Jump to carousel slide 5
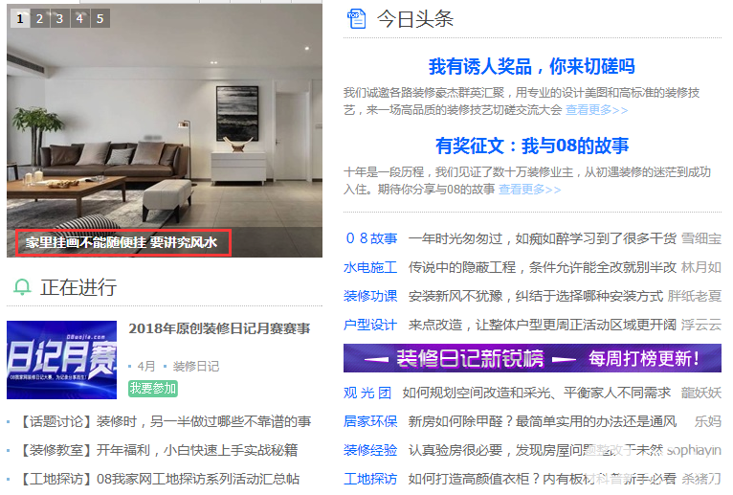Image resolution: width=733 pixels, height=495 pixels. (100, 19)
